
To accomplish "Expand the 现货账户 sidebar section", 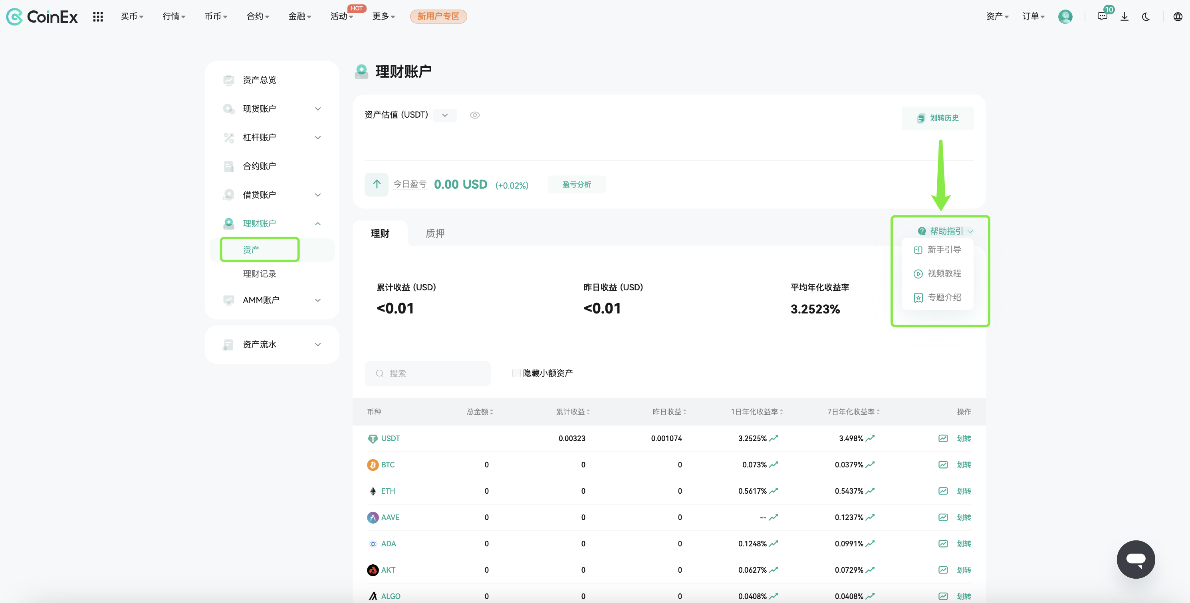I will 318,109.
